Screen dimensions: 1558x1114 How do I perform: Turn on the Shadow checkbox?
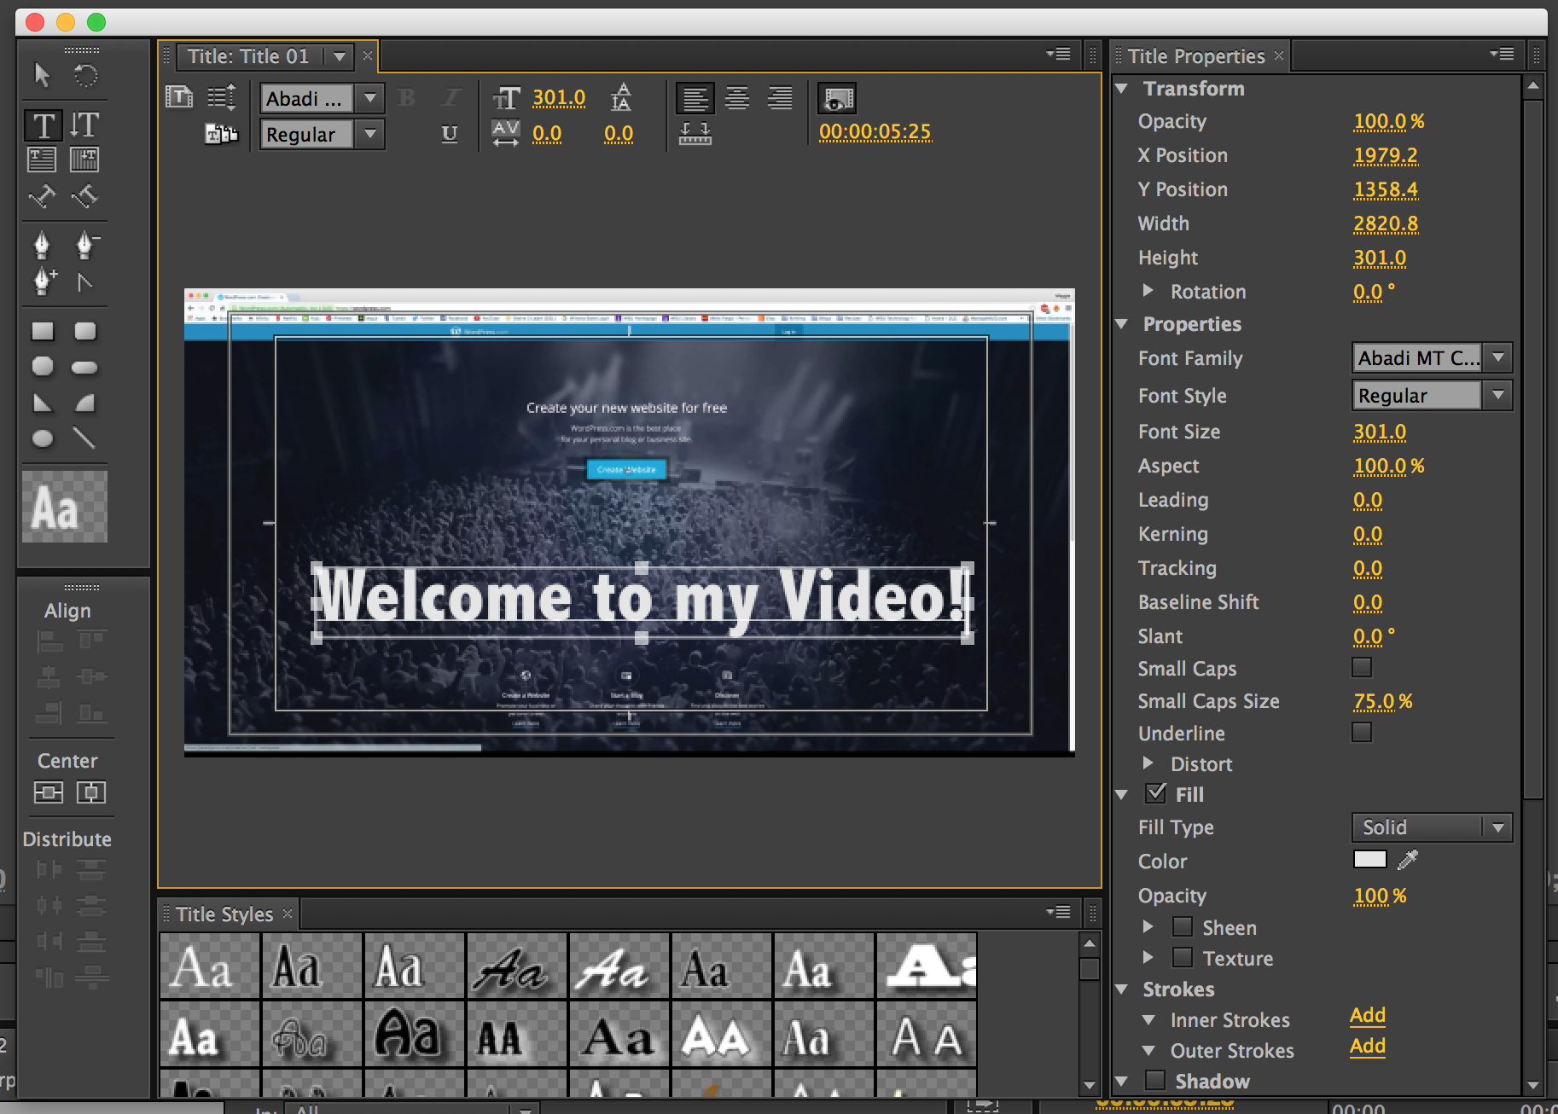click(x=1155, y=1081)
